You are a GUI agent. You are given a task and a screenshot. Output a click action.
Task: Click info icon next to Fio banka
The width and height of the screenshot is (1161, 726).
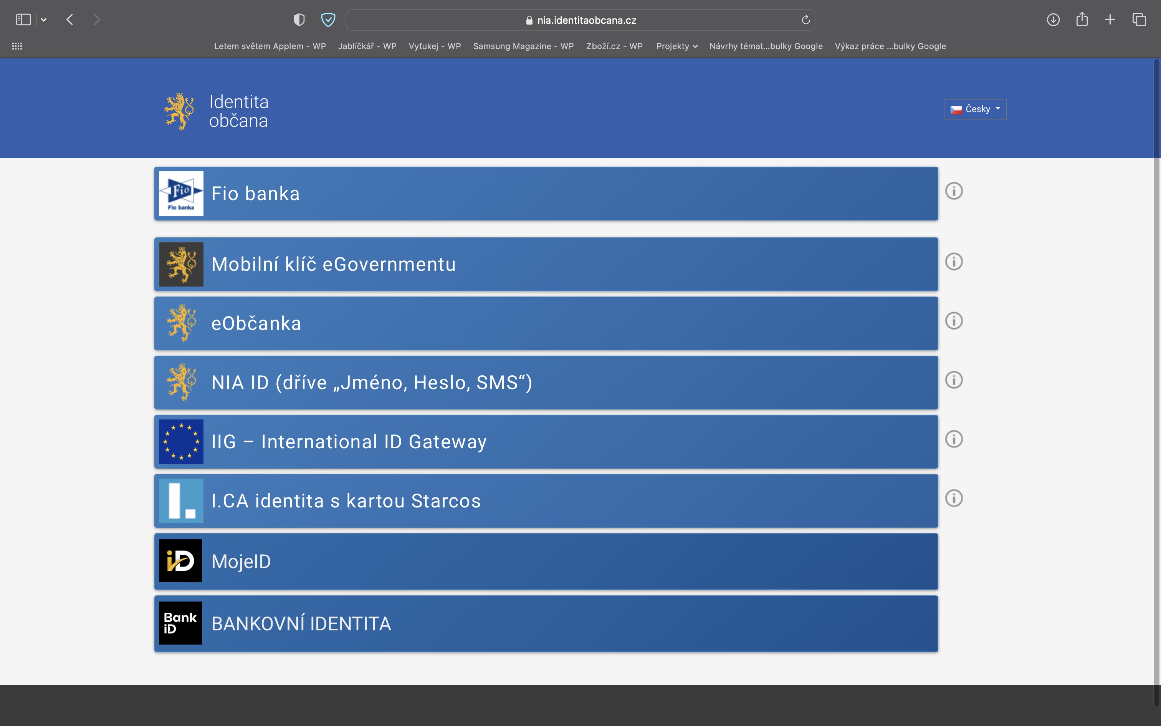pos(954,191)
